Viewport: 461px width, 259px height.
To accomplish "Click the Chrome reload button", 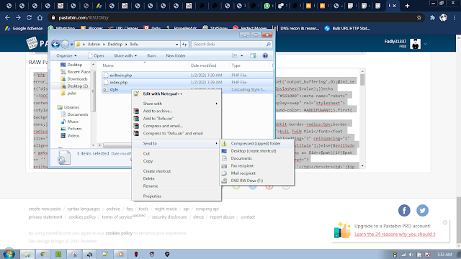I will [29, 18].
